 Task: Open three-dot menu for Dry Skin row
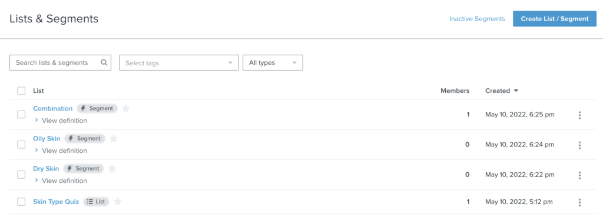coord(579,175)
